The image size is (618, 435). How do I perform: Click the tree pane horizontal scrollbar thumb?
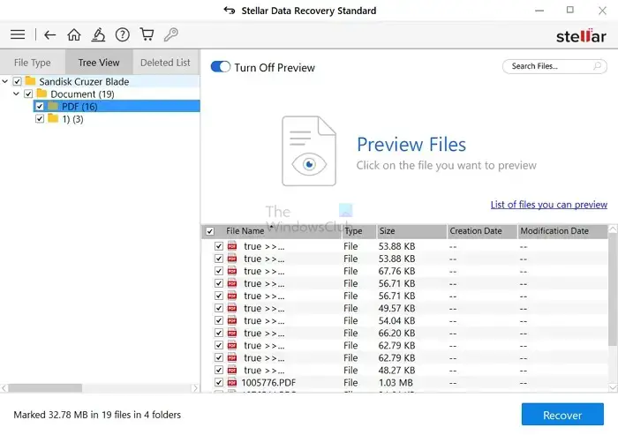tap(45, 387)
